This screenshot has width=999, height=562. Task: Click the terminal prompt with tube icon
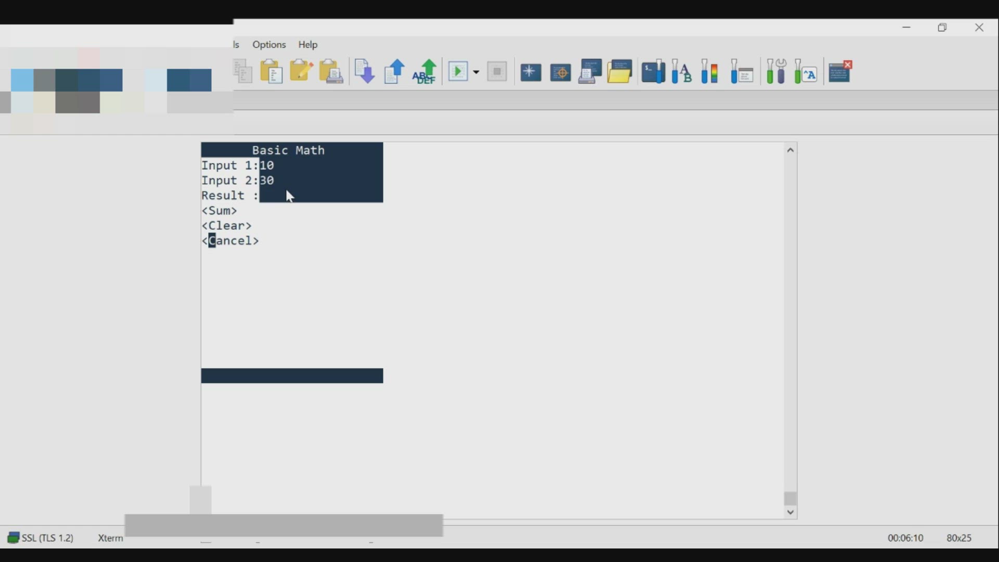(x=653, y=72)
